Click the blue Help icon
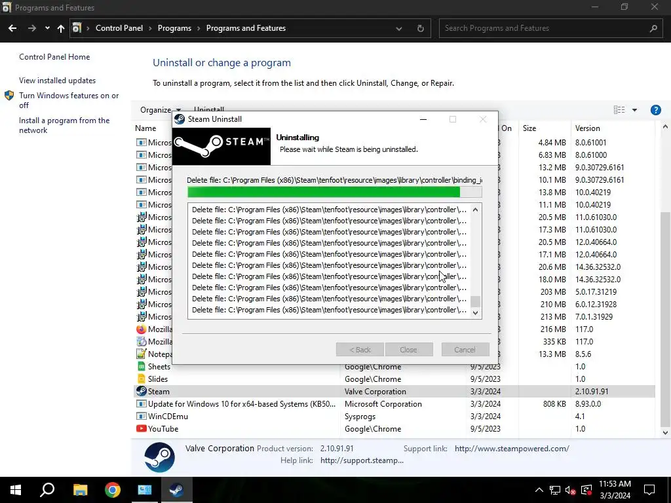This screenshot has width=671, height=503. coord(655,110)
